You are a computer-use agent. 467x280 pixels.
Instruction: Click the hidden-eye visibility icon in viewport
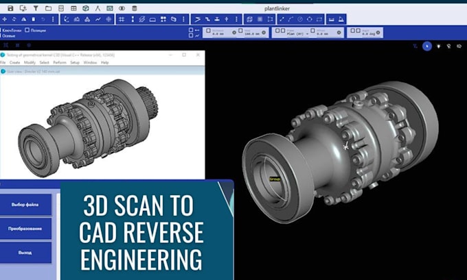(x=459, y=46)
